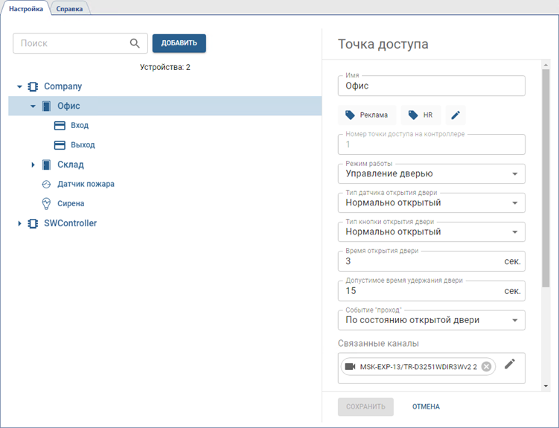Remove the MSK-EXP-13 linked channel chip
Viewport: 559px width, 428px height.
tap(486, 366)
